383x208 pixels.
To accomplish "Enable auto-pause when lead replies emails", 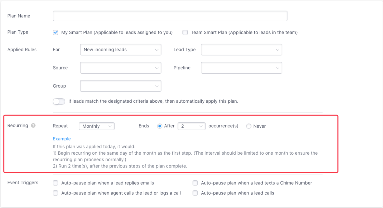I will pyautogui.click(x=55, y=183).
